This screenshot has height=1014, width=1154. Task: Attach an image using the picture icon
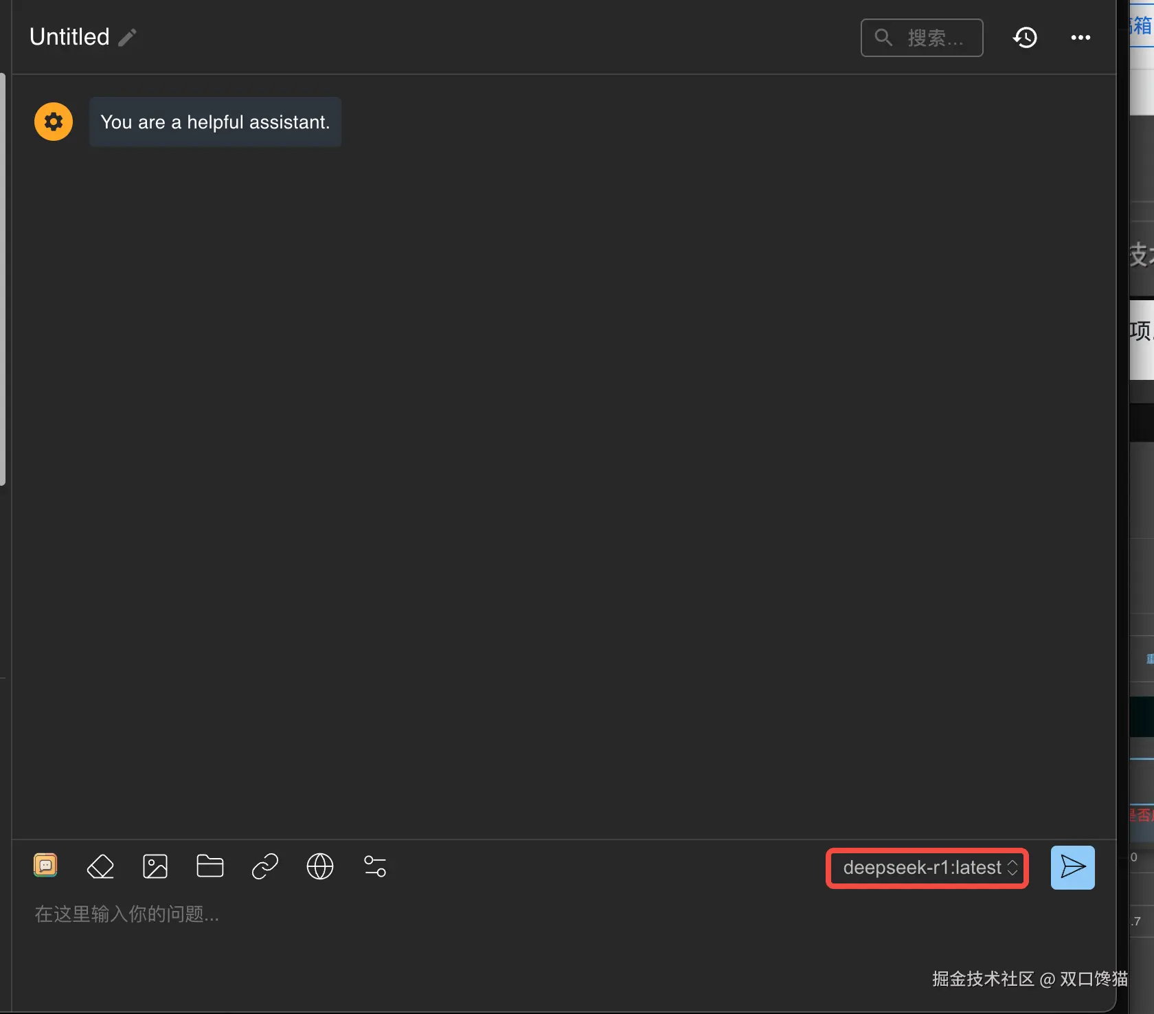tap(155, 866)
